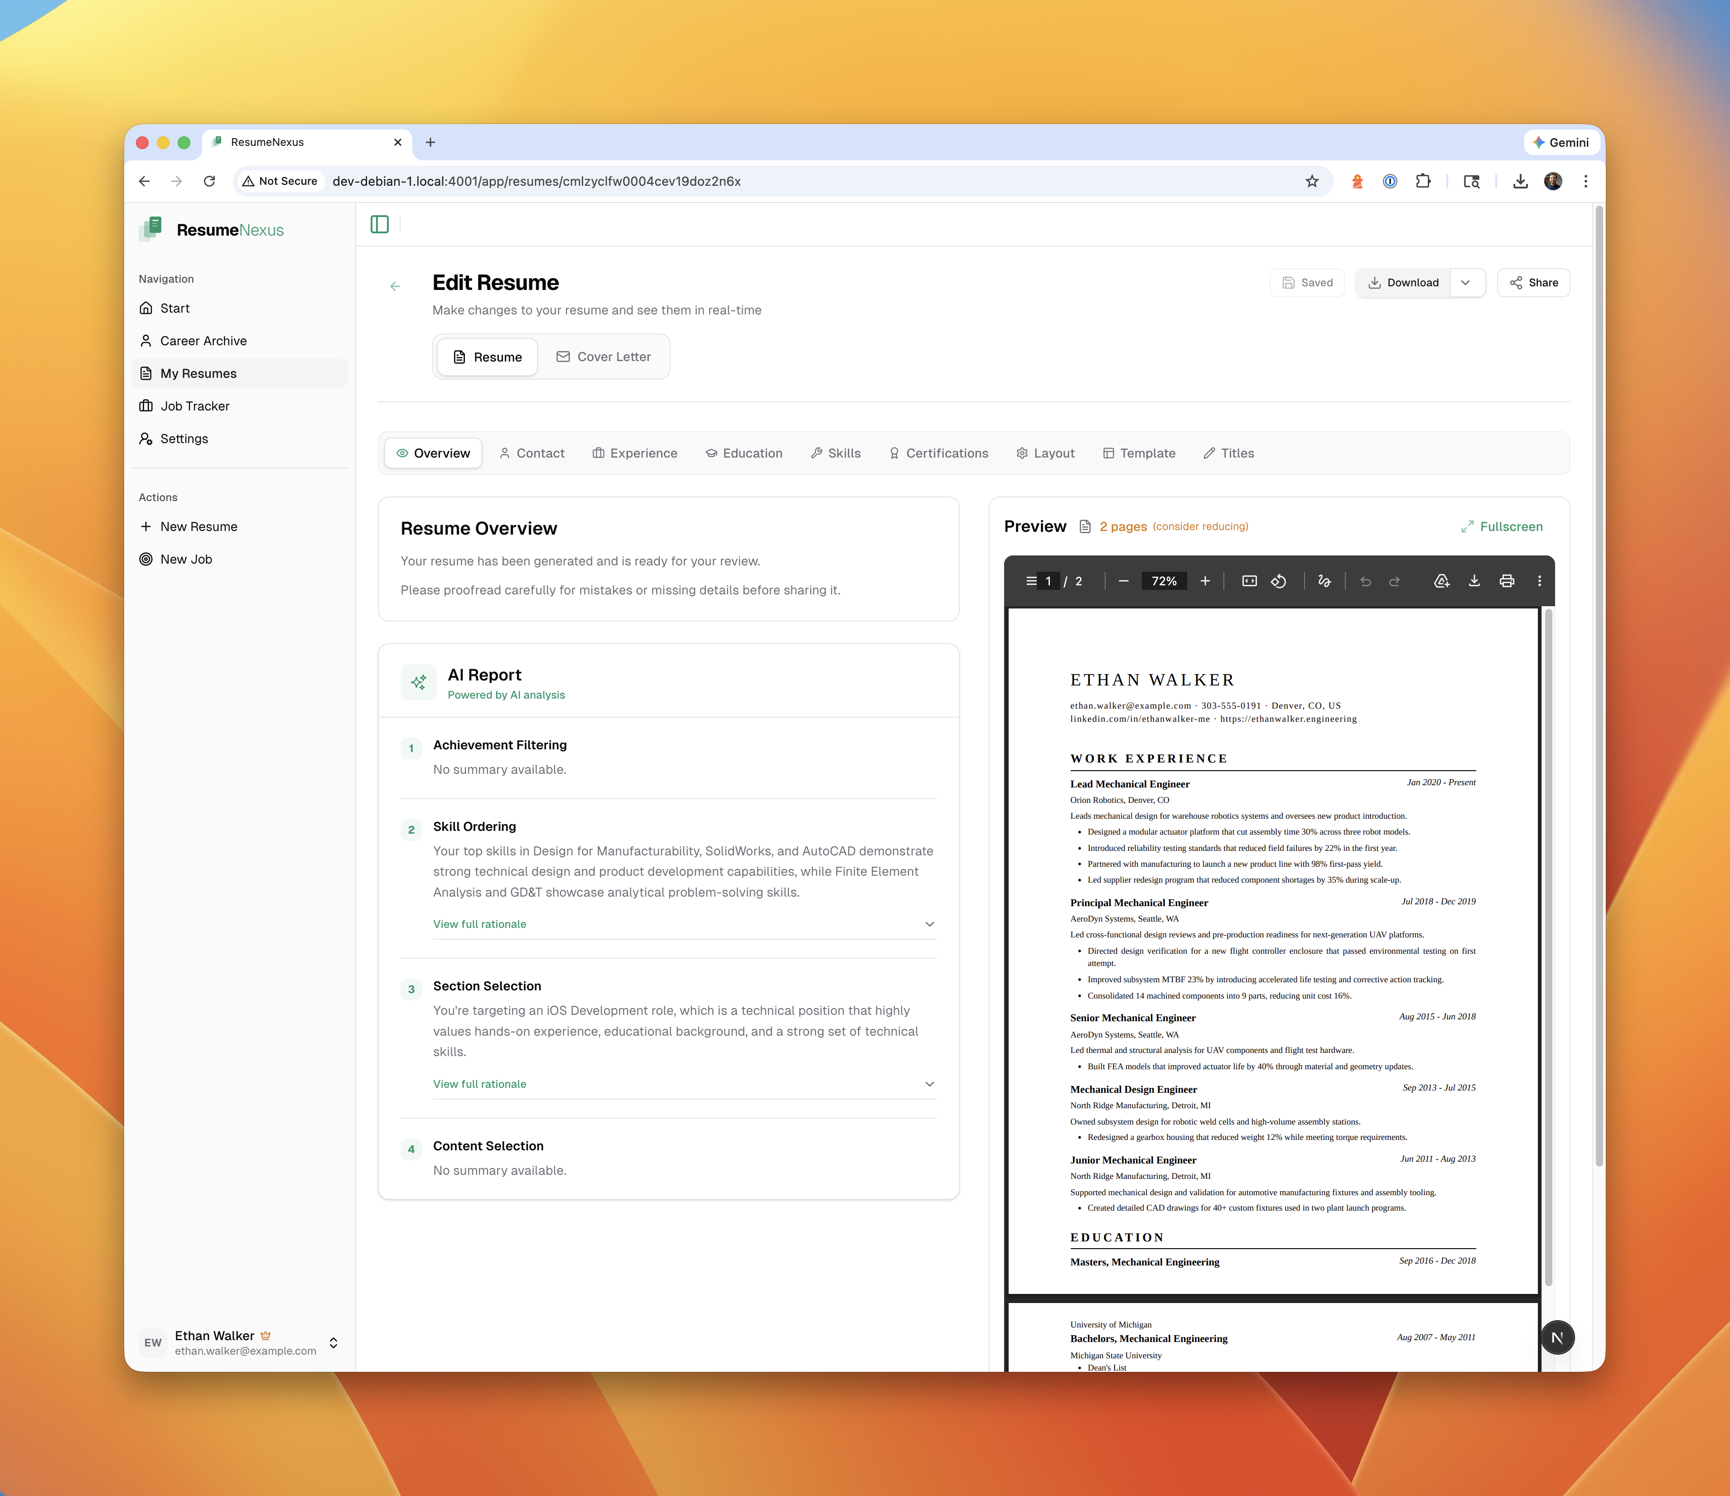Select the annotate drawing tool in preview

[1324, 580]
